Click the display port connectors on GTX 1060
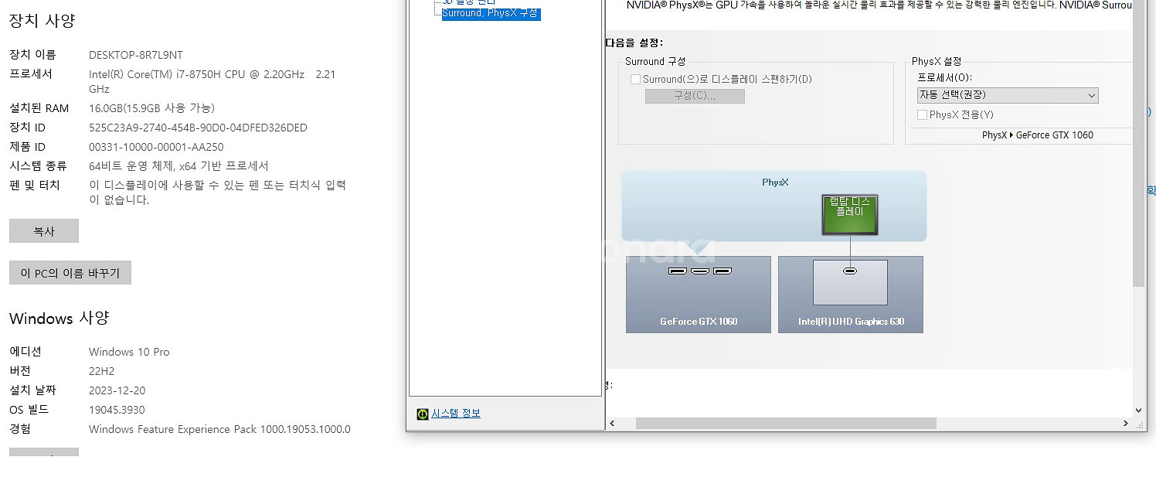The width and height of the screenshot is (1156, 501). pos(698,271)
